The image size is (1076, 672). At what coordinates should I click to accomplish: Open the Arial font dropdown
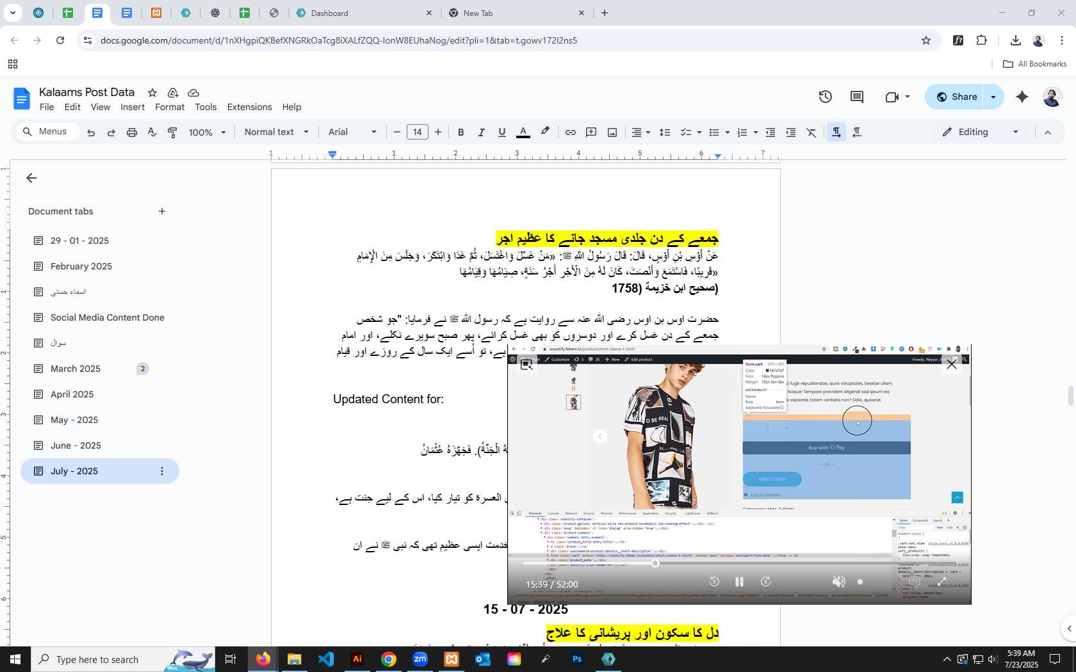(352, 132)
